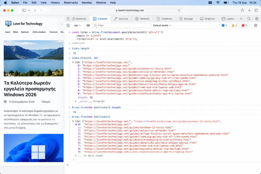Open the Windows 11 wallpaper thumbnail
The image size is (261, 174).
34,148
